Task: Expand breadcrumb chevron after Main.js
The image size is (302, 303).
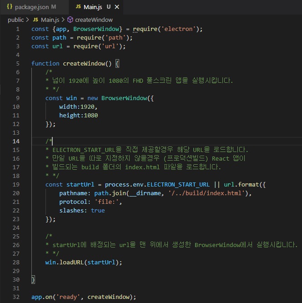Action: tap(63, 20)
